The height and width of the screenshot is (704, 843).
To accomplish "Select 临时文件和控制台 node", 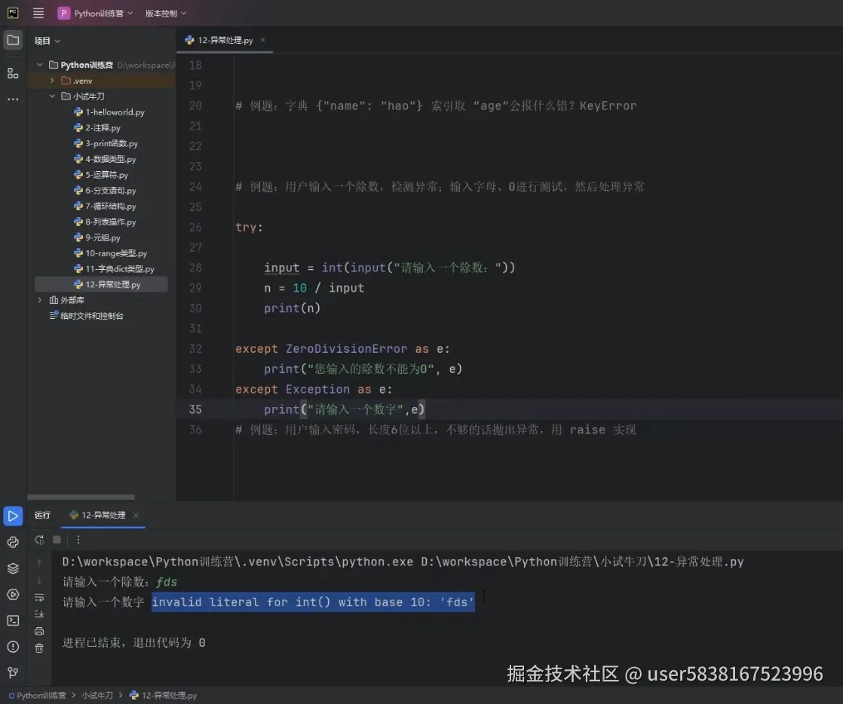I will coord(86,316).
